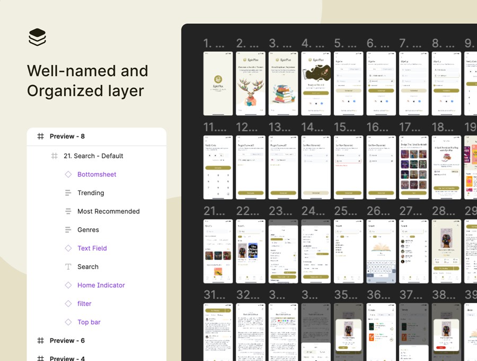Click the component icon beside Top bar

point(68,322)
